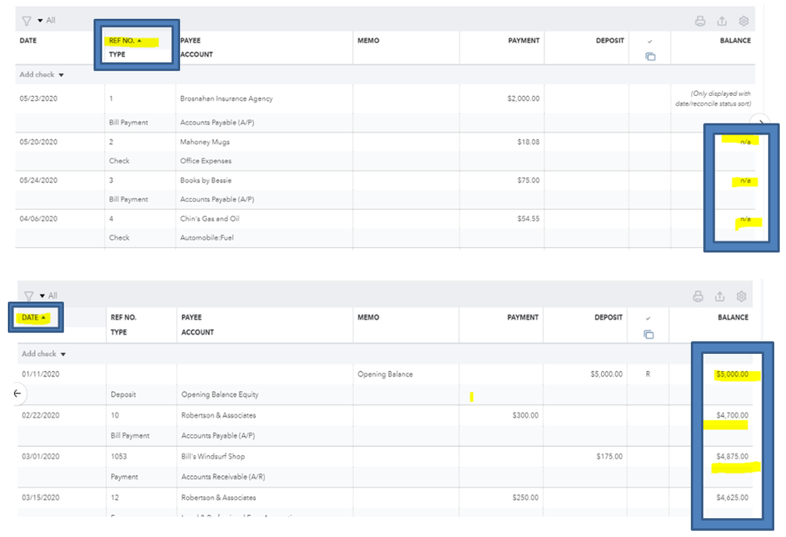The image size is (786, 537).
Task: Select the Books by Bessie payee
Action: pos(206,180)
